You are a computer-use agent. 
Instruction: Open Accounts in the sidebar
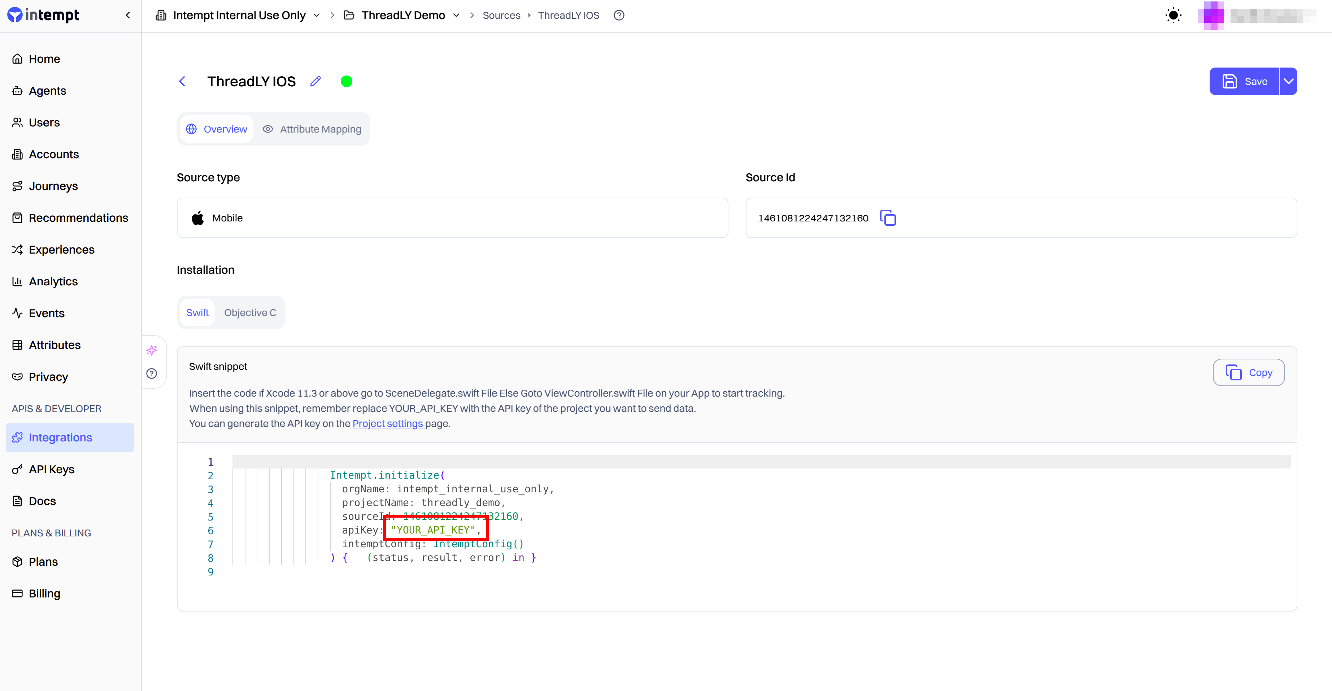(70, 154)
